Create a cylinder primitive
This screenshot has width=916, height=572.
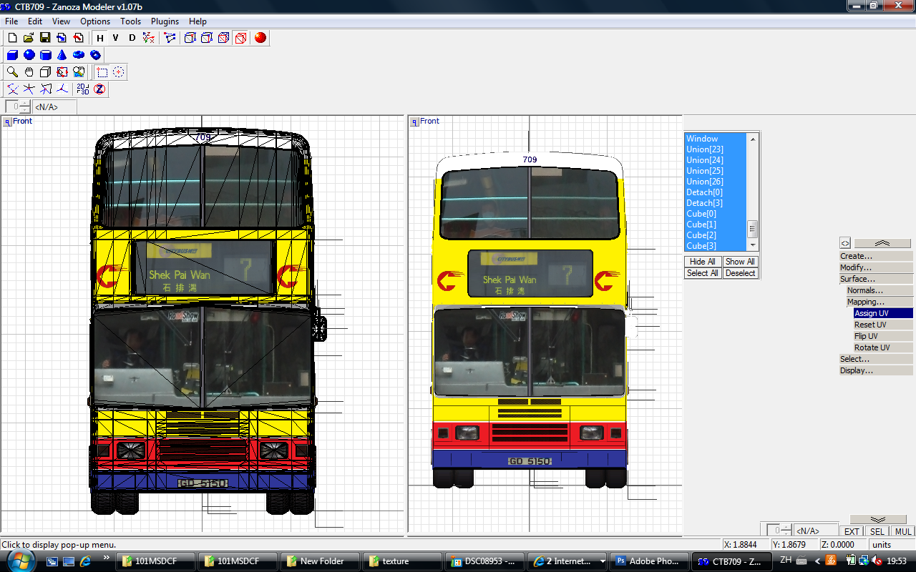(x=45, y=55)
